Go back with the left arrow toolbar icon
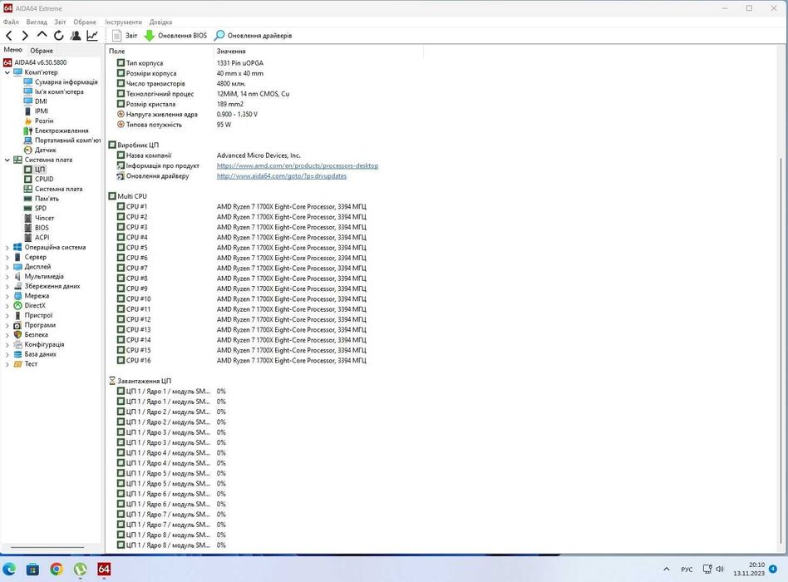 point(8,36)
